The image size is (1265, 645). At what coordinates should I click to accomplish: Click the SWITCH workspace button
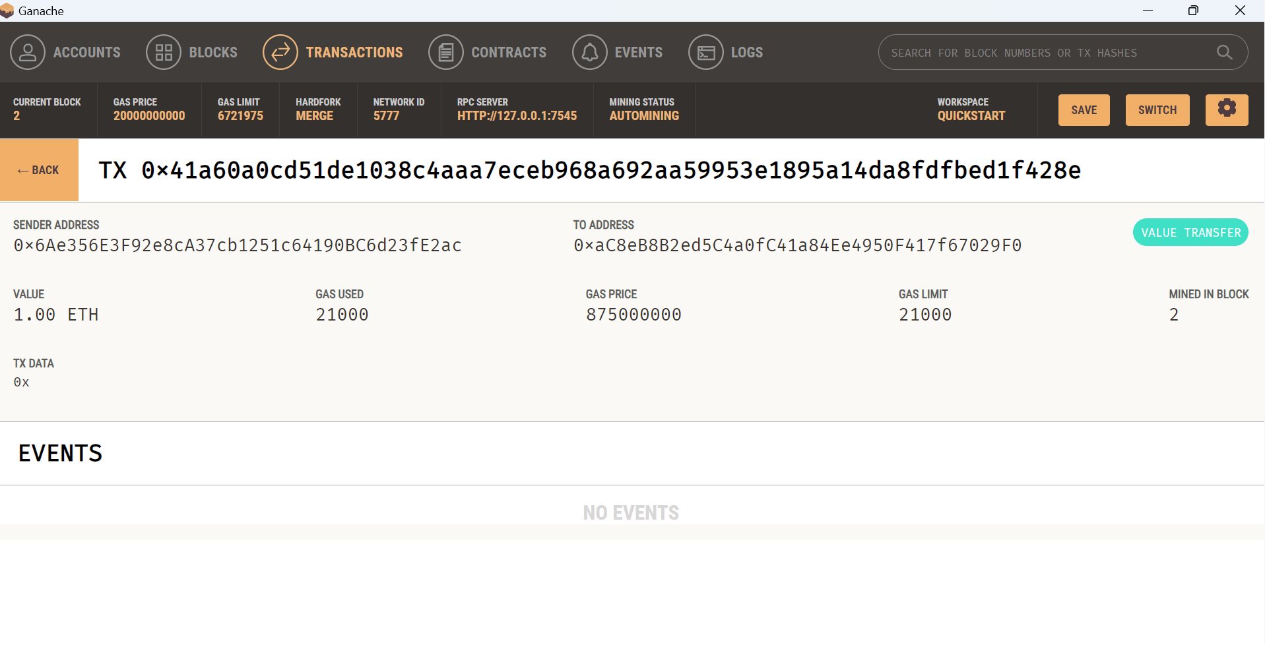pyautogui.click(x=1157, y=110)
